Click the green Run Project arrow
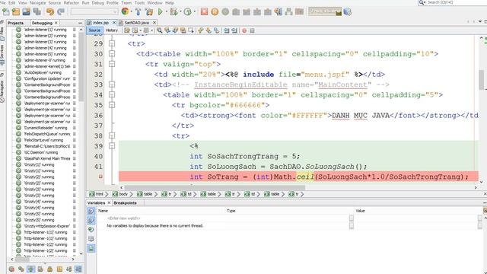Screen dimensions: 487x274 coord(161,12)
